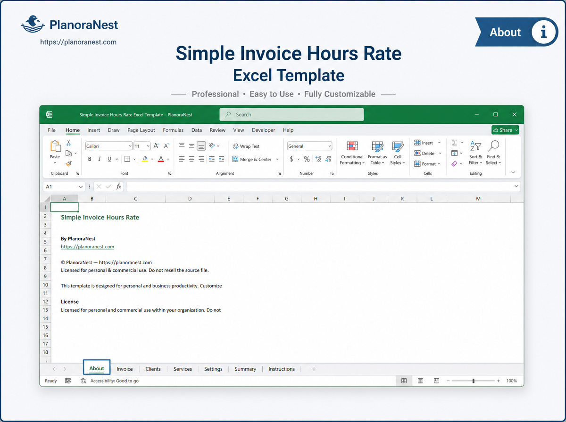Open Format as Table

pyautogui.click(x=377, y=153)
